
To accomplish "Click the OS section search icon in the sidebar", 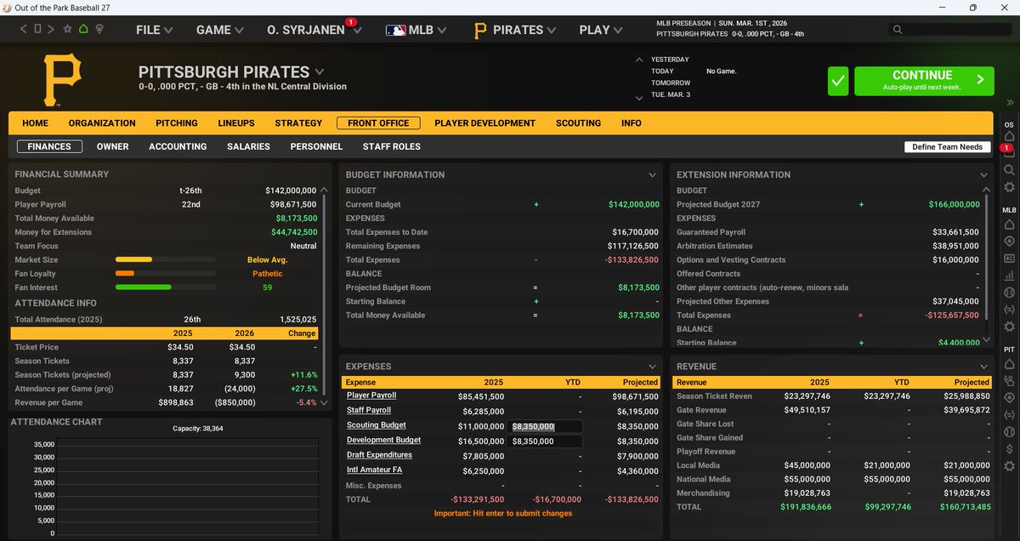I will click(1009, 169).
